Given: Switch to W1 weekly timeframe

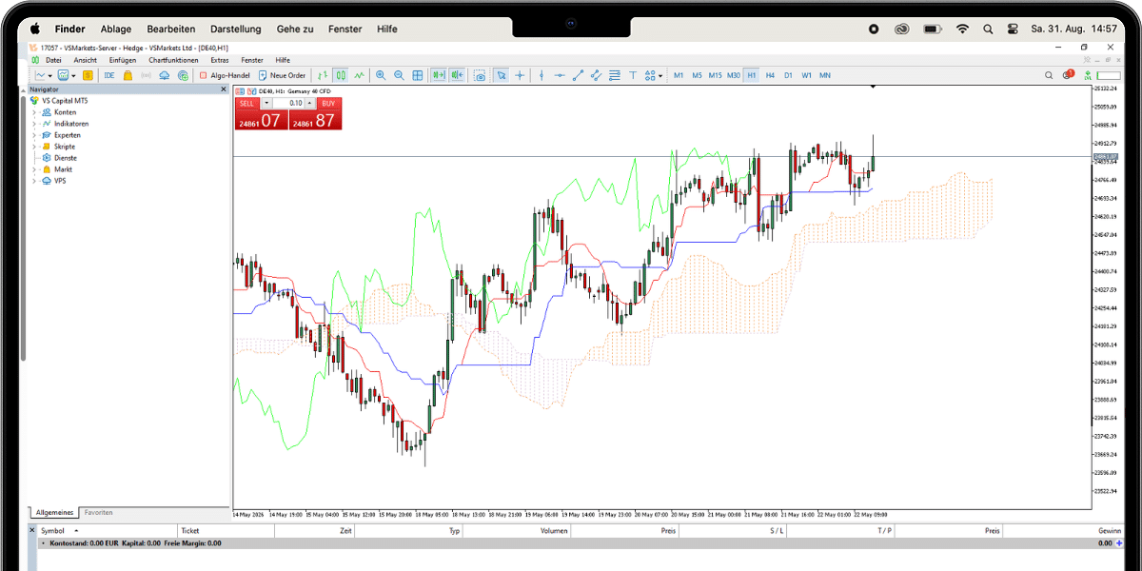Looking at the screenshot, I should (x=806, y=75).
